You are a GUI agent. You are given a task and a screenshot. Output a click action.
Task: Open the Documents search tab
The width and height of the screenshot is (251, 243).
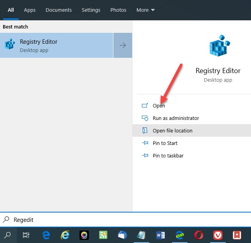[x=58, y=10]
